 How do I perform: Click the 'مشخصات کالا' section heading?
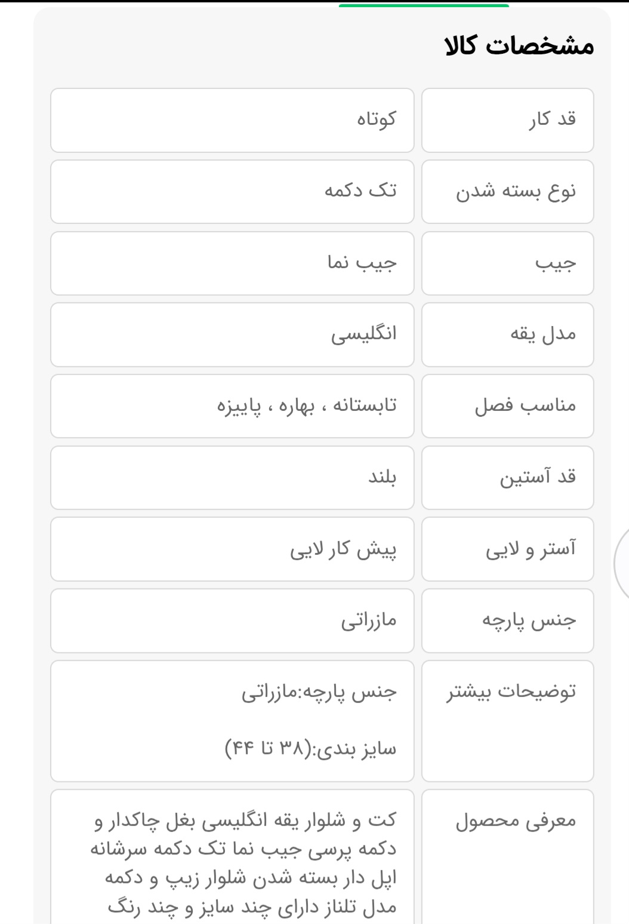coord(519,47)
